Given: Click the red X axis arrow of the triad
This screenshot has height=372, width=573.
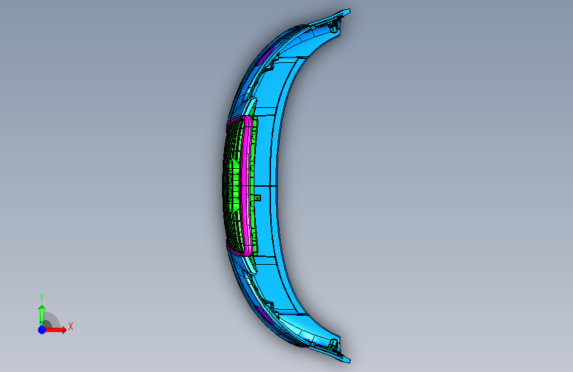Looking at the screenshot, I should (55, 330).
